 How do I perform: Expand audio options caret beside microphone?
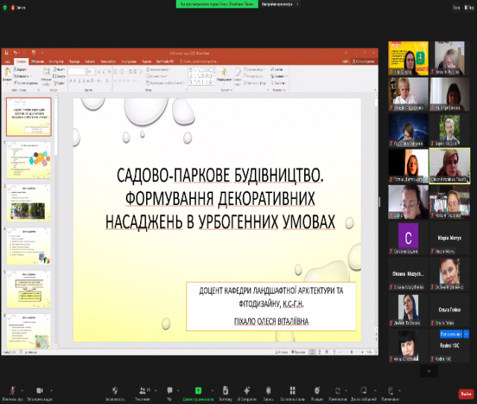[x=22, y=390]
